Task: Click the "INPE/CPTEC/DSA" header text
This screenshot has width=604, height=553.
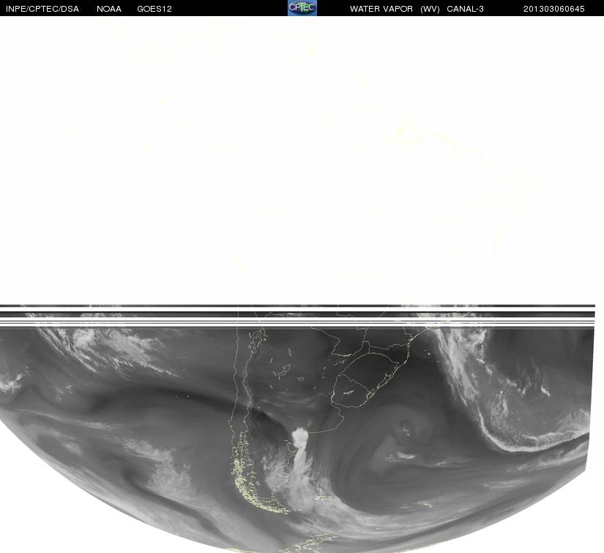Action: [42, 9]
